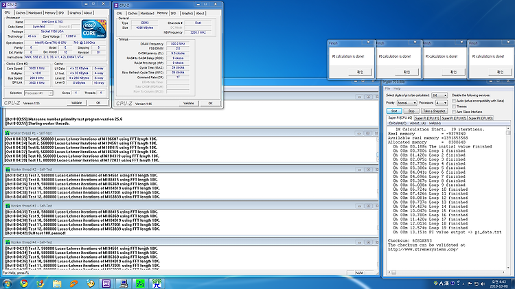515x289 pixels.
Task: Confirm the first PI calculation done dialog
Action: click(x=360, y=72)
